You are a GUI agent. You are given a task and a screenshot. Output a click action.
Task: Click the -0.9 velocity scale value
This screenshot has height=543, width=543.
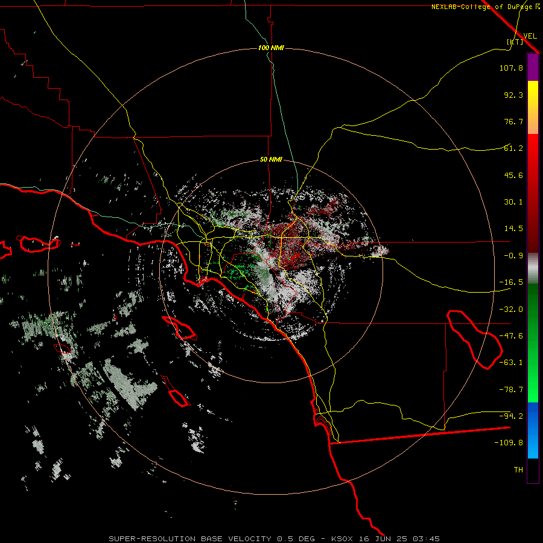[513, 256]
